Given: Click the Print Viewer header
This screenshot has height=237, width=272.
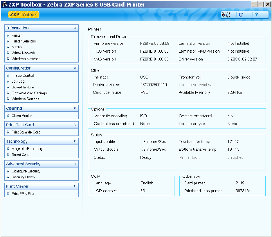Looking at the screenshot, I should click(x=42, y=186).
